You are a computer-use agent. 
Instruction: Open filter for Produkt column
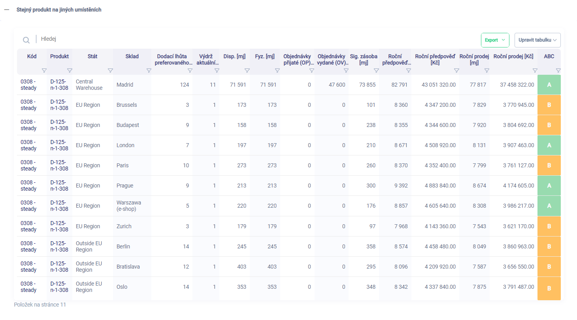pos(70,70)
